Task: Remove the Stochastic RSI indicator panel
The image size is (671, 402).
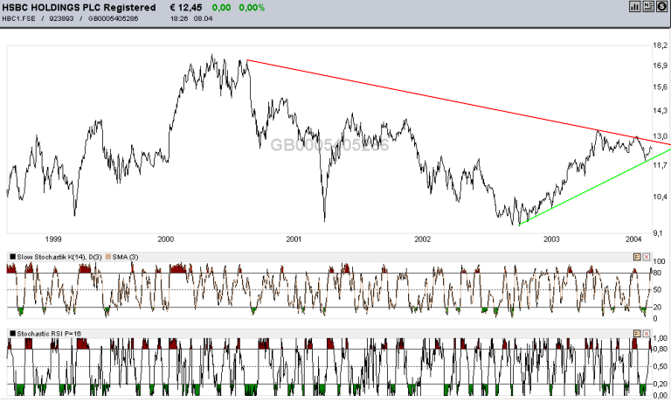Action: [x=647, y=334]
